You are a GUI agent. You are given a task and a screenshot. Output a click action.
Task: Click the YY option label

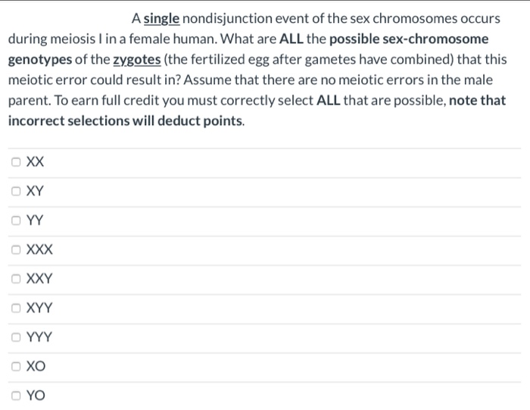[x=35, y=221]
